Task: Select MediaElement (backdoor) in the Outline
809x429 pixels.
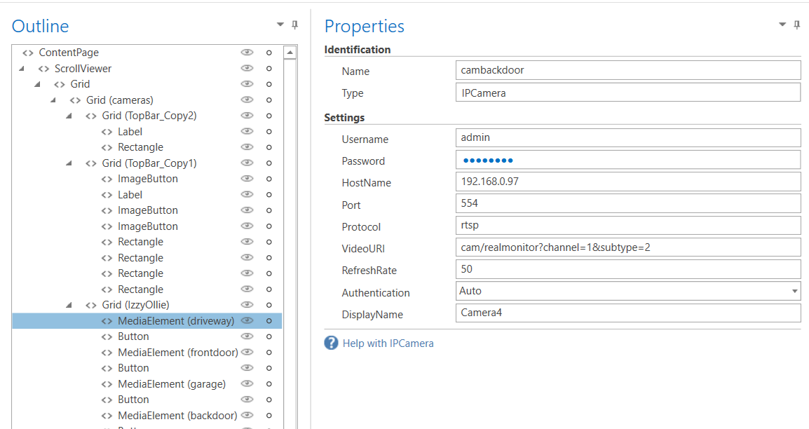Action: (x=147, y=416)
